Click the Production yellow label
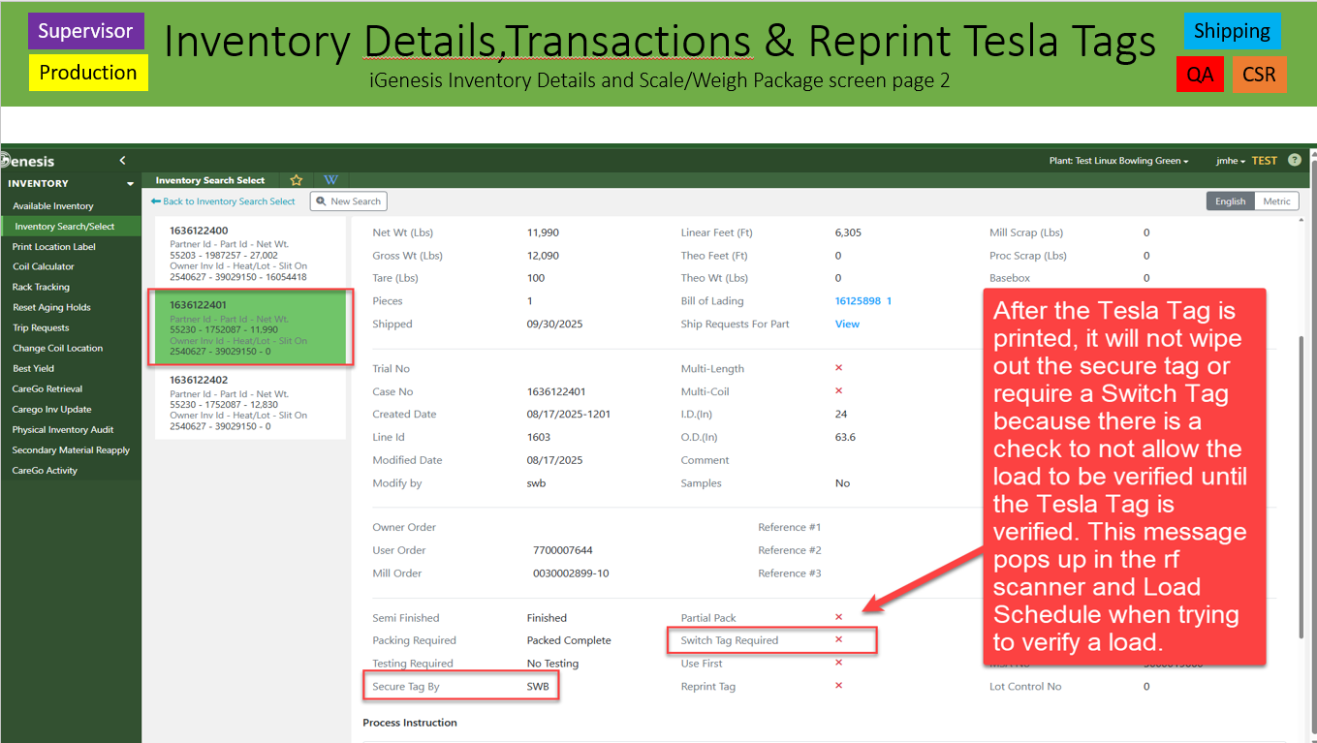Image resolution: width=1317 pixels, height=743 pixels. tap(88, 73)
